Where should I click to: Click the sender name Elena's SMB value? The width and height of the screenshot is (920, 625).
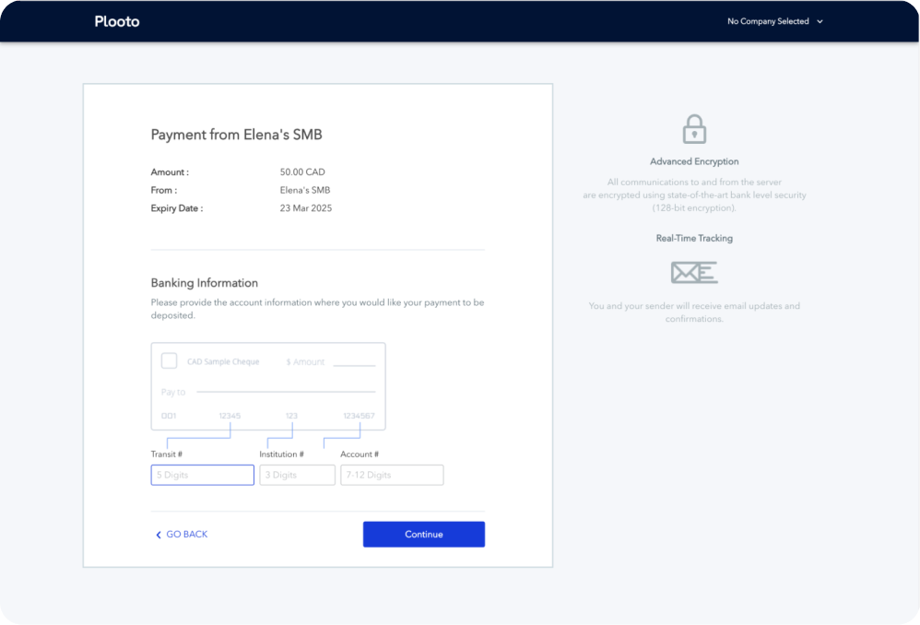point(305,190)
